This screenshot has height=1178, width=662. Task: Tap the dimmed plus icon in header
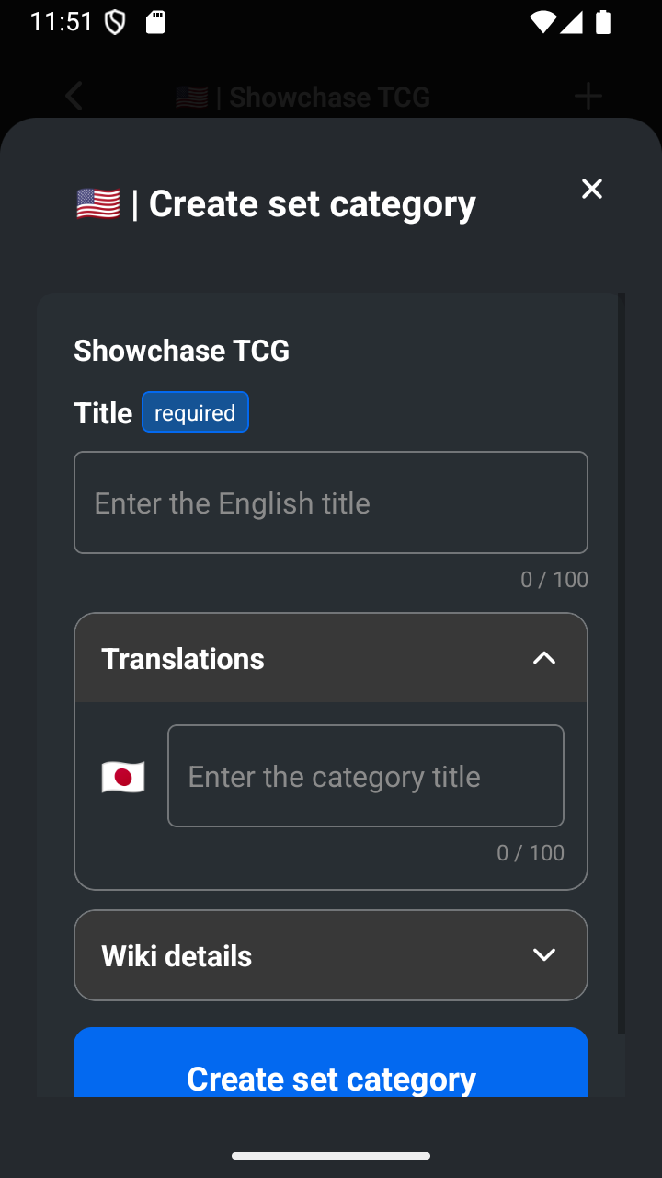[588, 97]
